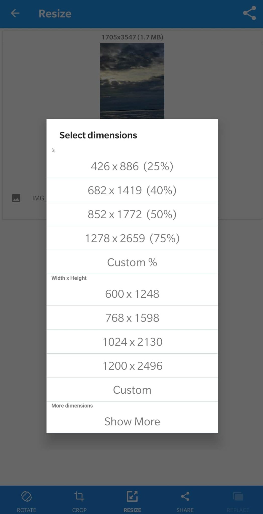The width and height of the screenshot is (263, 514).
Task: Open the Custom % entry option
Action: pos(132,262)
